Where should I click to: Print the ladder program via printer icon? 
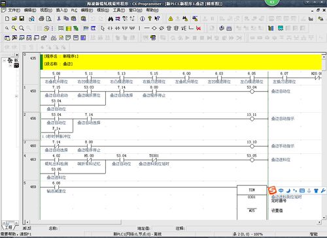pos(41,19)
